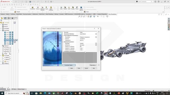The width and height of the screenshot is (170, 95).
Task: Open Windows Start menu
Action: tap(2, 93)
